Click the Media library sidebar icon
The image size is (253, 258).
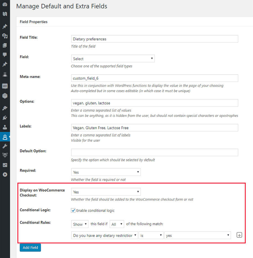pyautogui.click(x=5, y=36)
